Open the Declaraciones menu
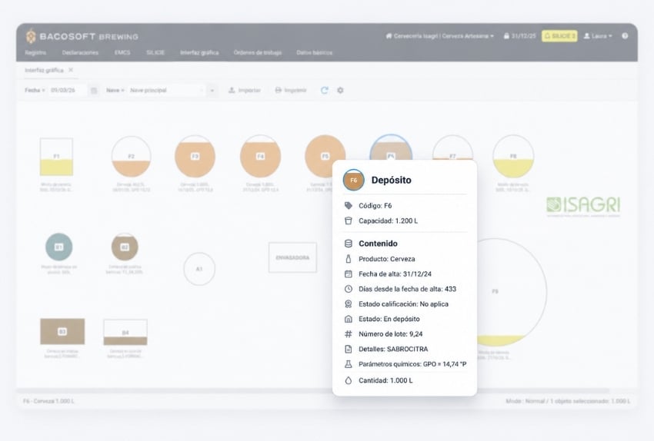654x441 pixels. pyautogui.click(x=80, y=52)
